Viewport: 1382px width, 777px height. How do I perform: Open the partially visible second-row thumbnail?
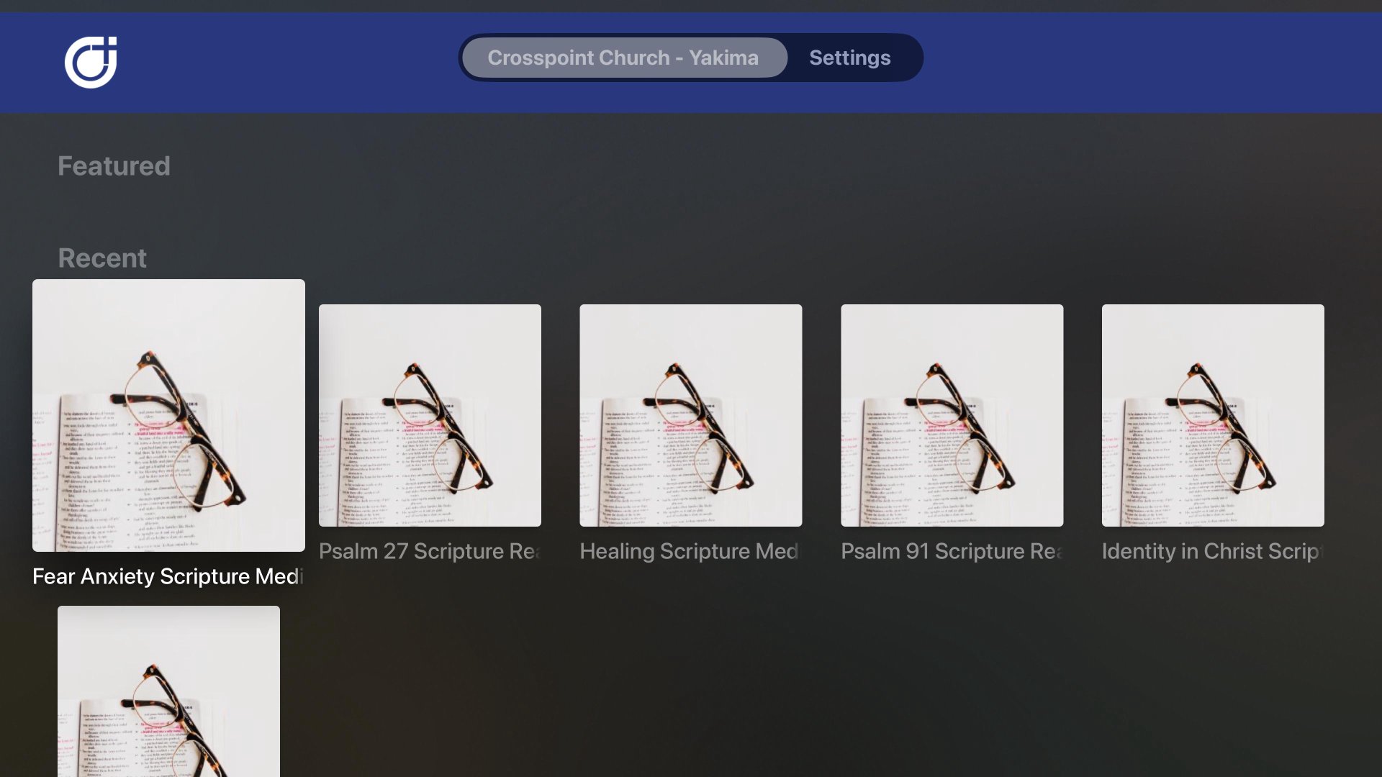click(x=168, y=691)
